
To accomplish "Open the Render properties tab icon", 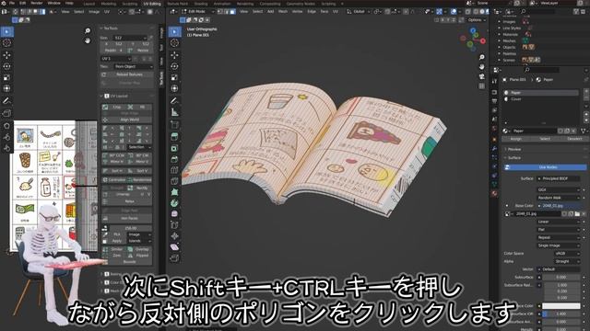I will [494, 92].
